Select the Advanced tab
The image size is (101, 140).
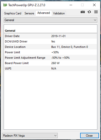click(x=44, y=13)
